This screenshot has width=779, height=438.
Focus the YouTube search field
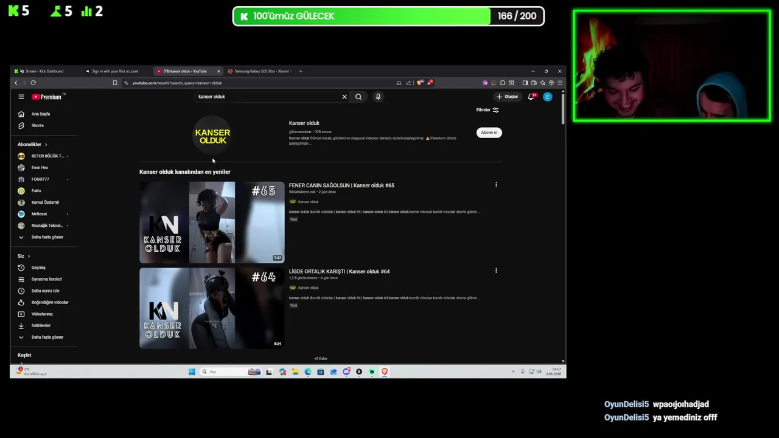pos(268,97)
